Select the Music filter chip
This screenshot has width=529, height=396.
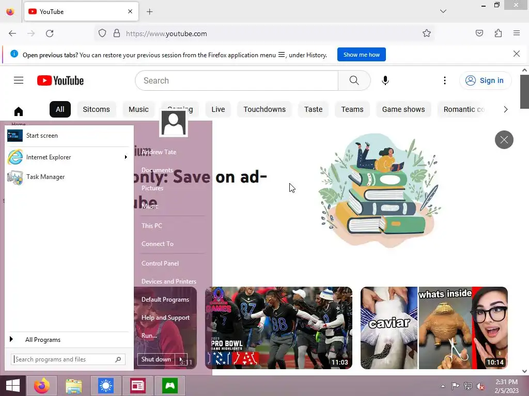click(138, 109)
